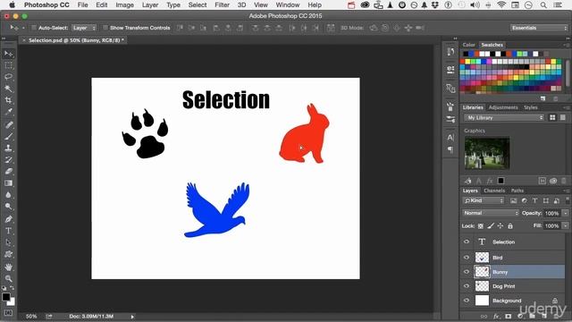Switch to the Channels tab
This screenshot has height=322, width=572.
[x=494, y=191]
